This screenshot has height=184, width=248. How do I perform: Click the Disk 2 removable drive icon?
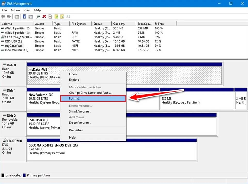(x=4, y=115)
